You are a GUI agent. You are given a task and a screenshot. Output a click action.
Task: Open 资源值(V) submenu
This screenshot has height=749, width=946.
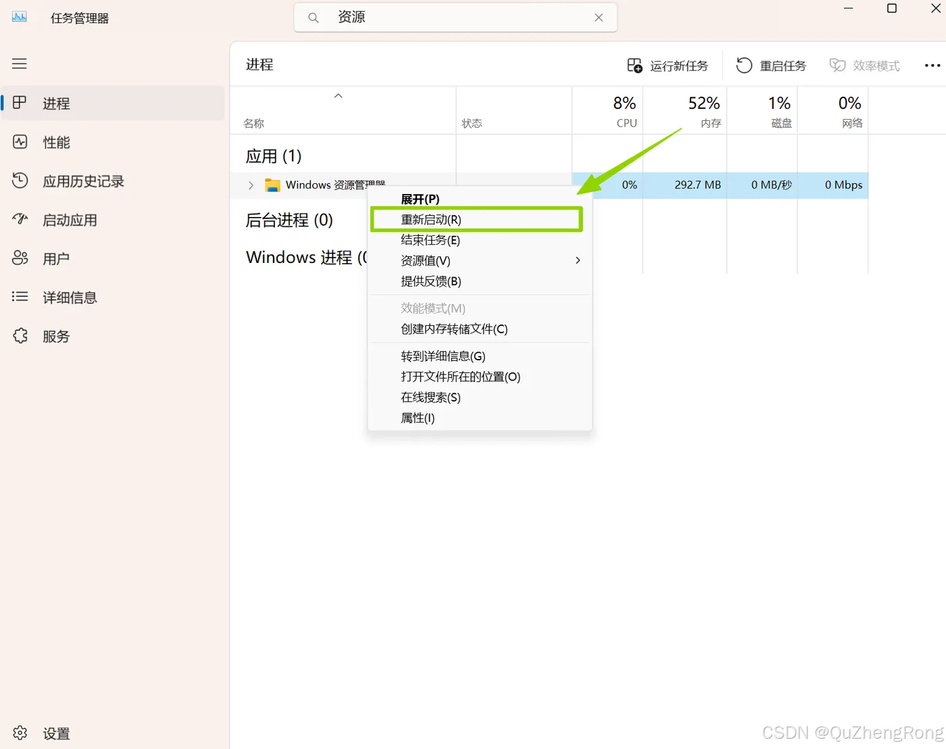480,260
